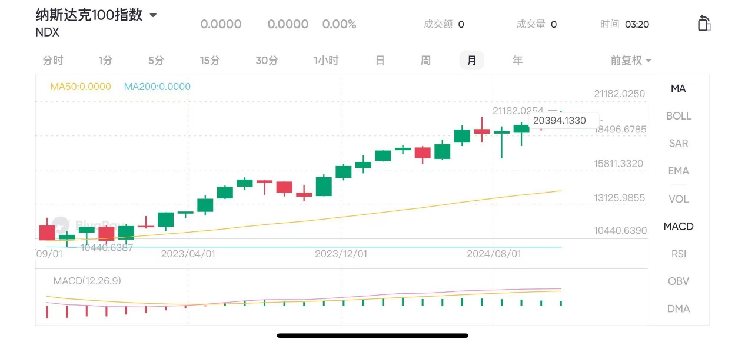Switch to the 年 yearly tab
This screenshot has height=345, width=745.
[517, 60]
